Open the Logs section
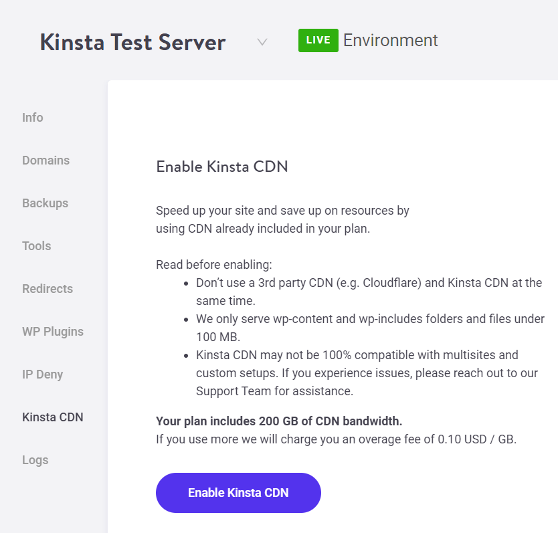This screenshot has height=533, width=558. (x=35, y=460)
